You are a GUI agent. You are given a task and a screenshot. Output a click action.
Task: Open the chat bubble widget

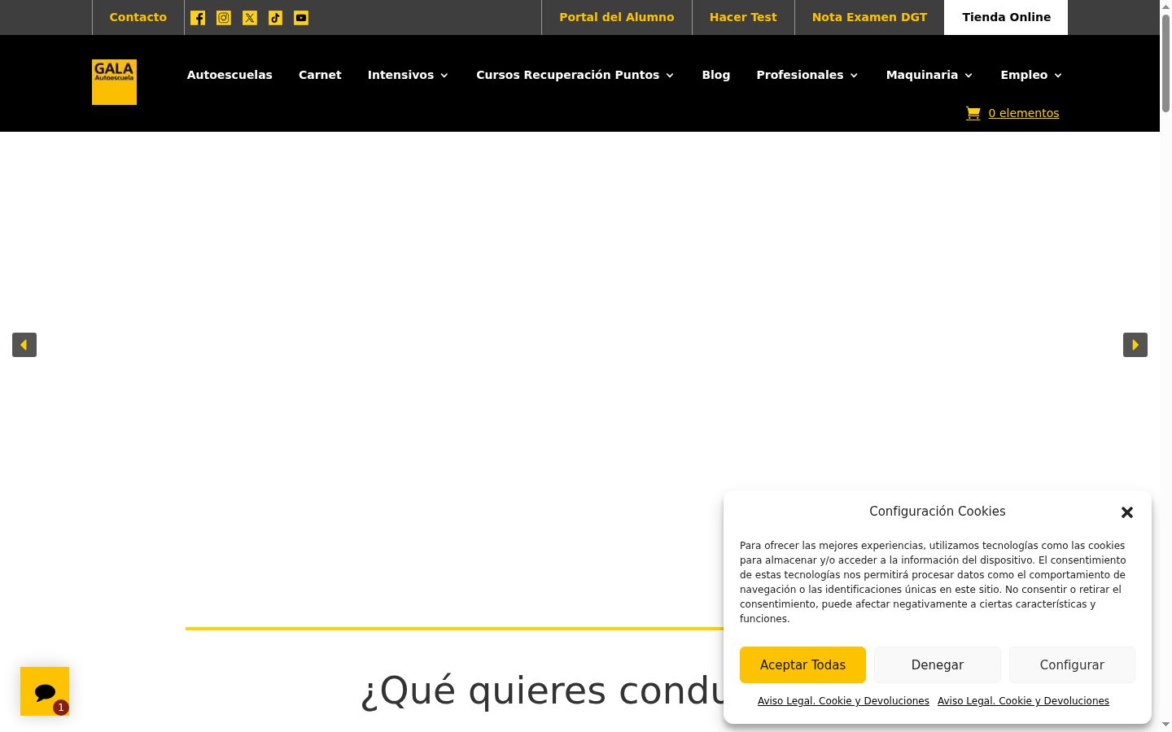coord(45,691)
